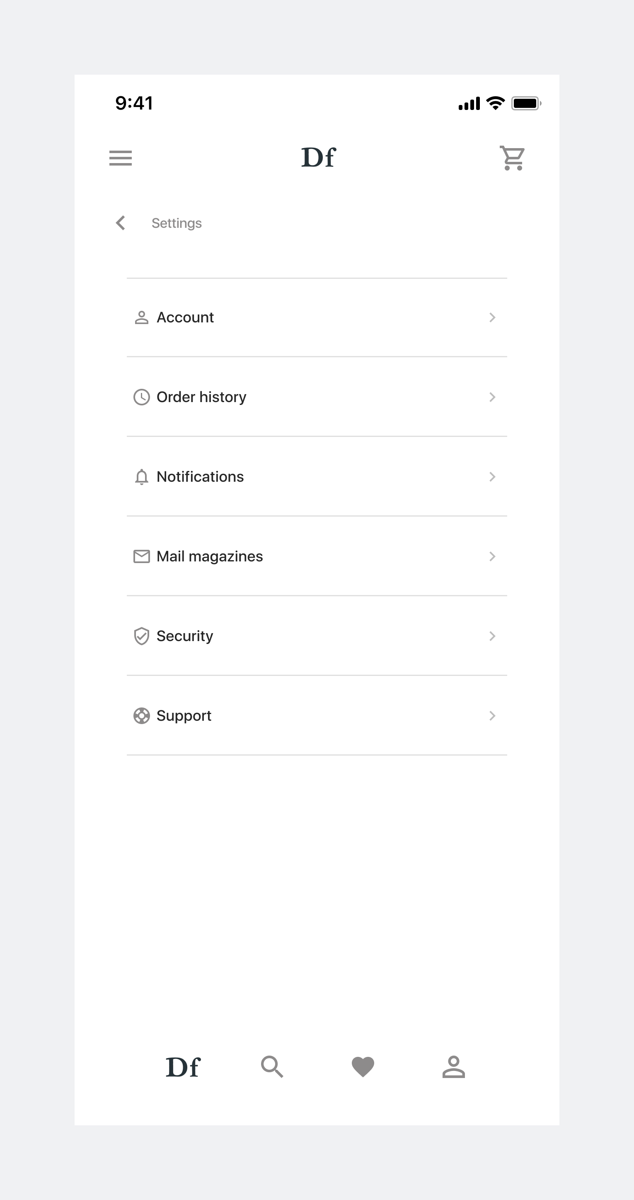Expand the Order history chevron

492,397
